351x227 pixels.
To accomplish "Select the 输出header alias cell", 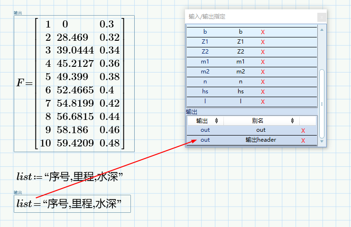I will coord(261,140).
